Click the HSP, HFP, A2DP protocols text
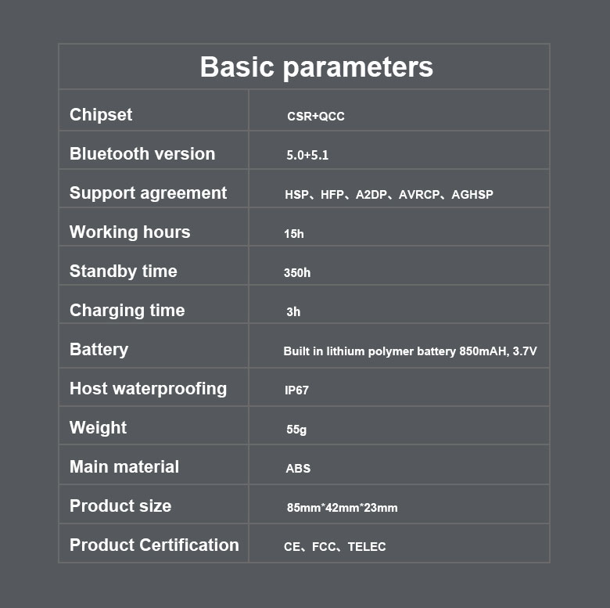 389,195
